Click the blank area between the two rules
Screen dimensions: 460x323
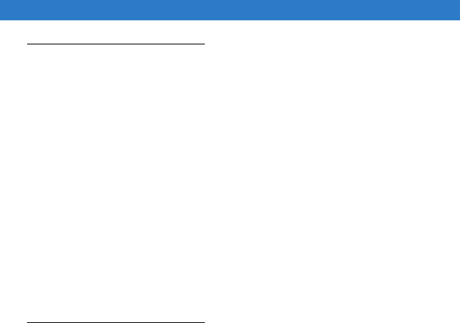point(116,183)
